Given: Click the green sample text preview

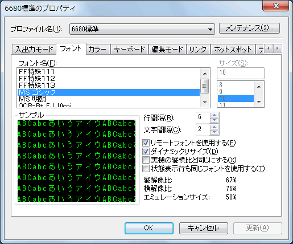Looking at the screenshot, I should 76,161.
